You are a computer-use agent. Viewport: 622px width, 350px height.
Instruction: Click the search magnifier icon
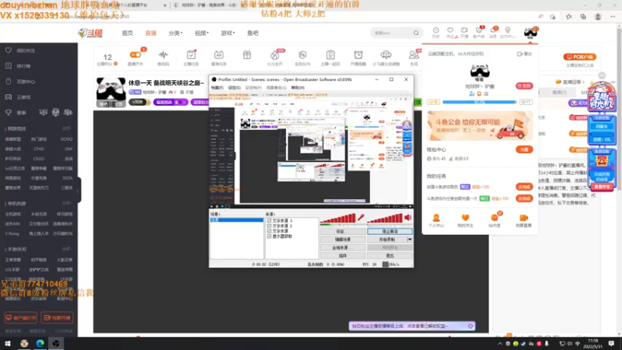[x=416, y=33]
